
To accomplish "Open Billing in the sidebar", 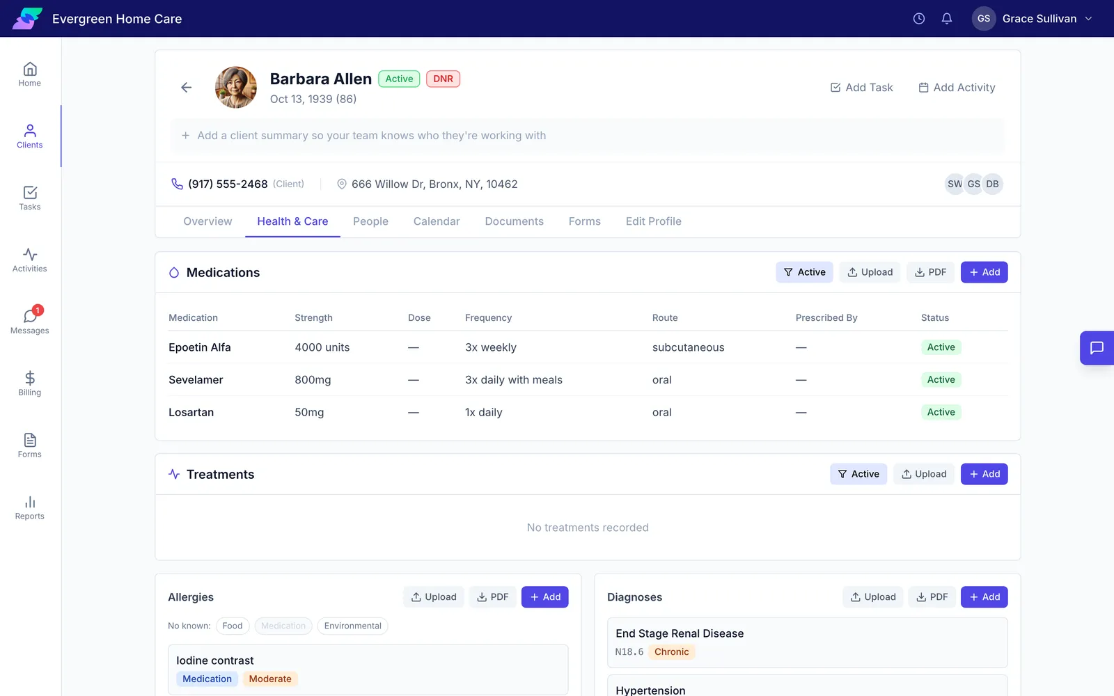I will pos(29,384).
